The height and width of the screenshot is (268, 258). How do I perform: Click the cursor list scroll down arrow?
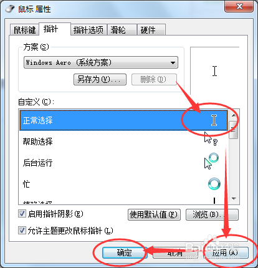[x=234, y=199]
